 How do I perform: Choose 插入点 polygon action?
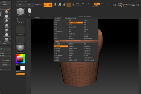pos(71,25)
